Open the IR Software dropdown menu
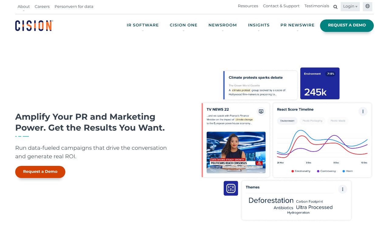Viewport: 389px width, 243px height. click(143, 25)
